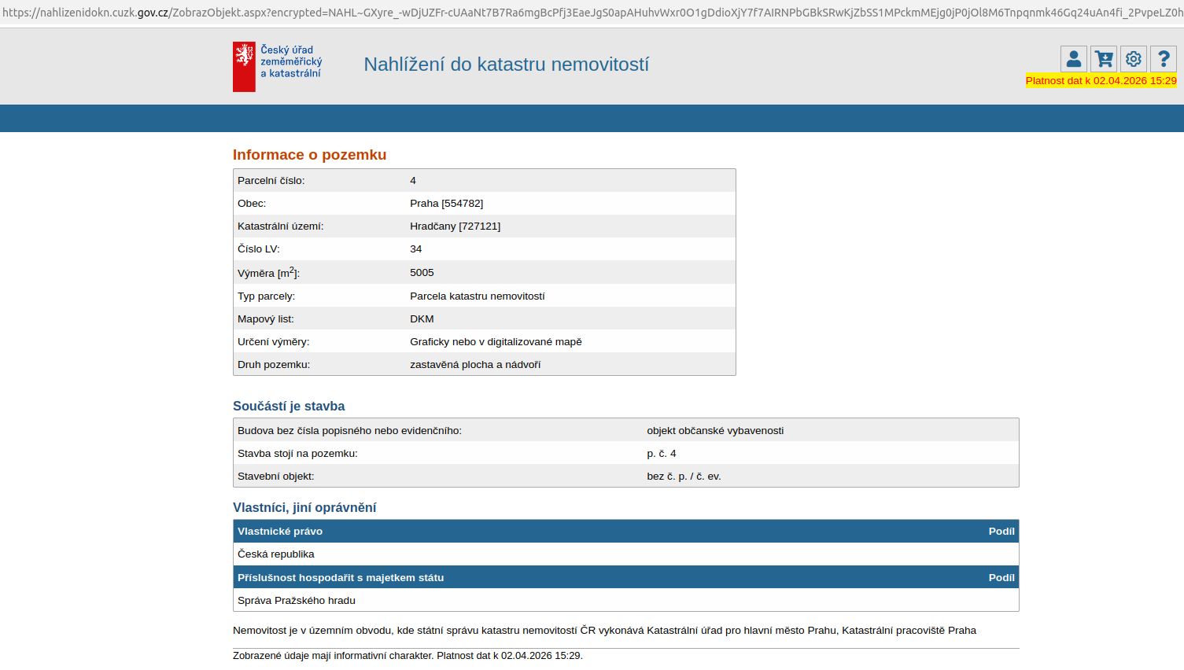1184x670 pixels.
Task: Click map sheet value 'DKM'
Action: [422, 319]
